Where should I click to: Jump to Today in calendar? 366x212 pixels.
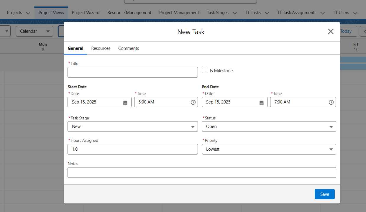[x=347, y=31]
